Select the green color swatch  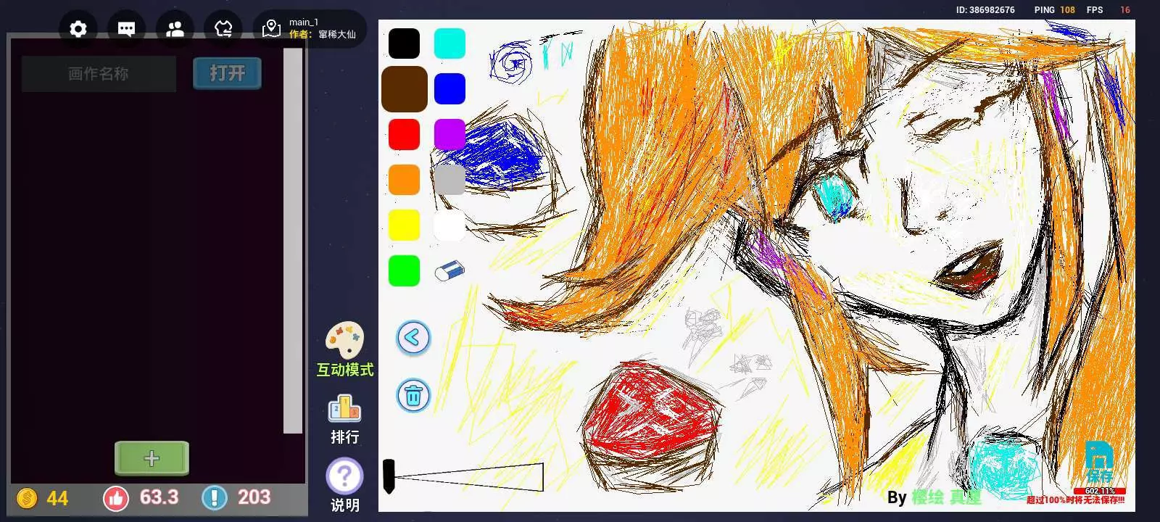point(404,270)
